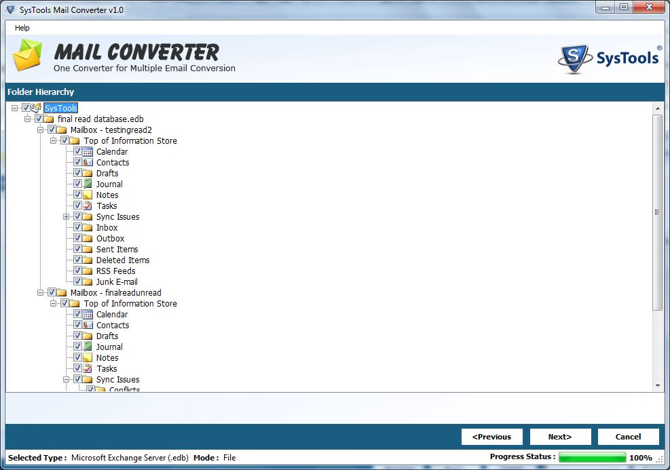Screen dimensions: 670x470
Task: Click the Mailbox - testingread2 folder icon
Action: click(x=62, y=130)
